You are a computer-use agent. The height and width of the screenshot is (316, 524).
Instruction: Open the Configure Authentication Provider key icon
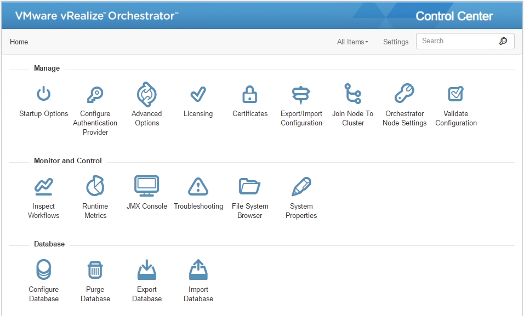pos(95,94)
